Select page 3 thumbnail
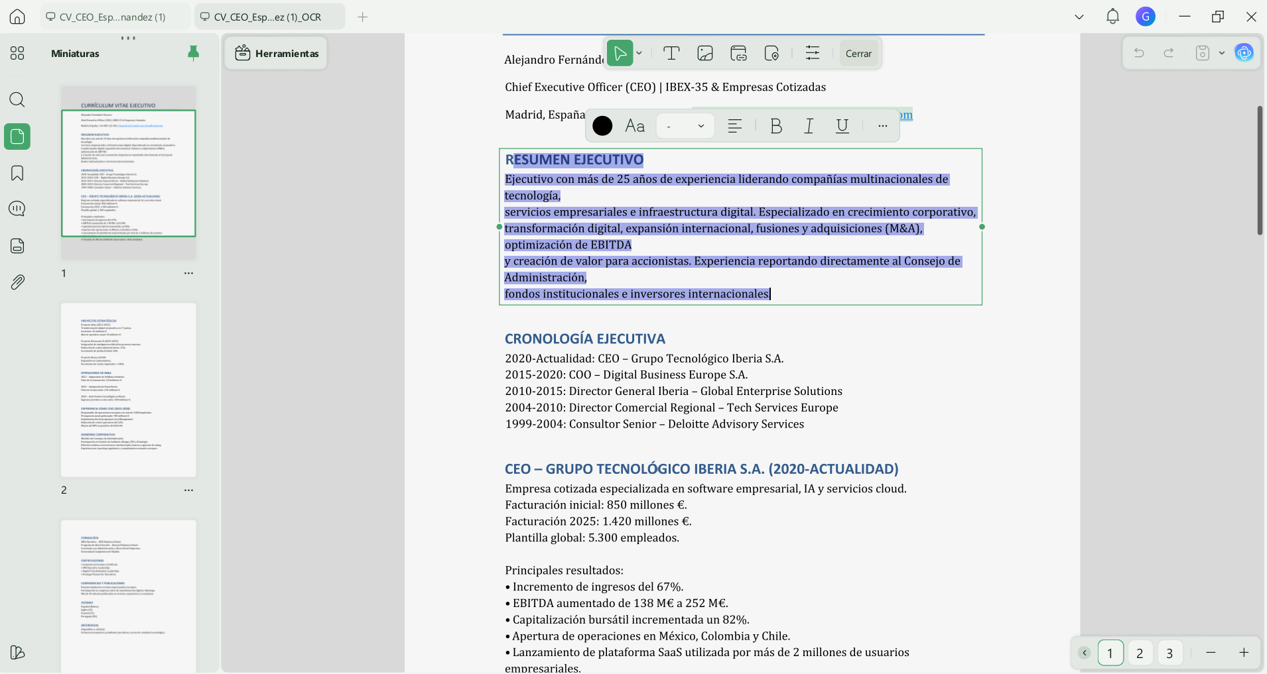1267x674 pixels. pyautogui.click(x=129, y=596)
